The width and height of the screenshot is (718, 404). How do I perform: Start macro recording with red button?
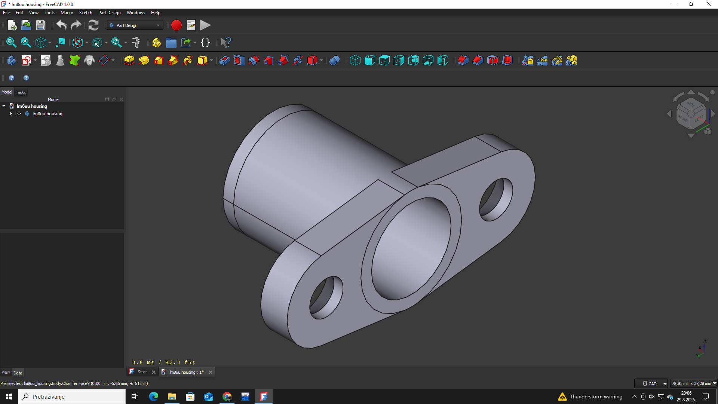coord(176,25)
